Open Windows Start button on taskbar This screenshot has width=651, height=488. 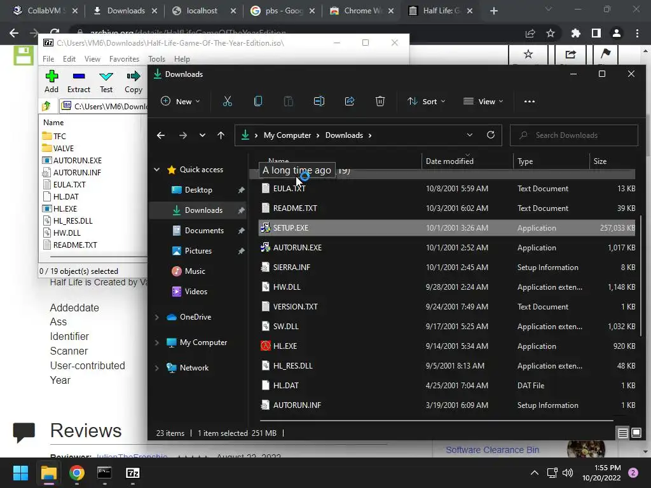point(20,473)
